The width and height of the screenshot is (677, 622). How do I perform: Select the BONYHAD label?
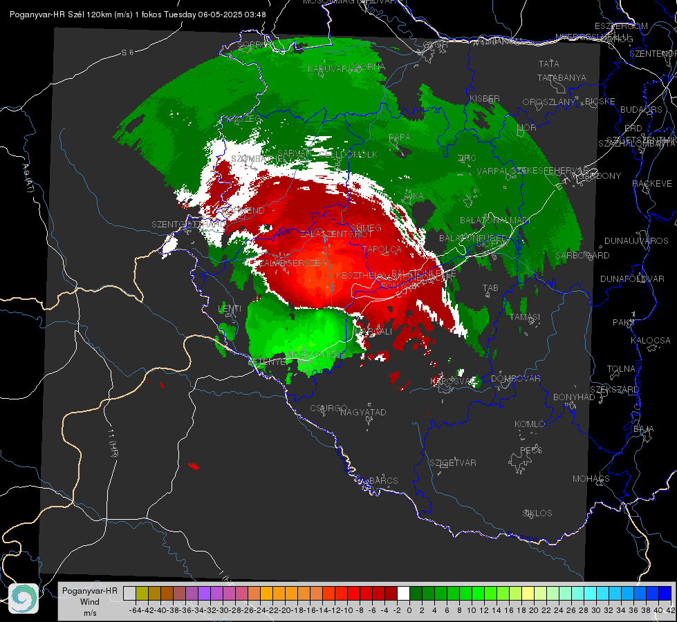(x=574, y=397)
